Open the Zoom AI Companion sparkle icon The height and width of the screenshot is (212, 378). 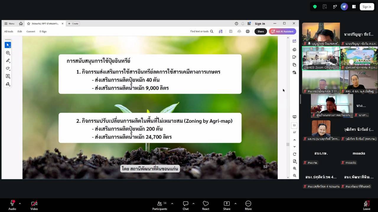344,6
